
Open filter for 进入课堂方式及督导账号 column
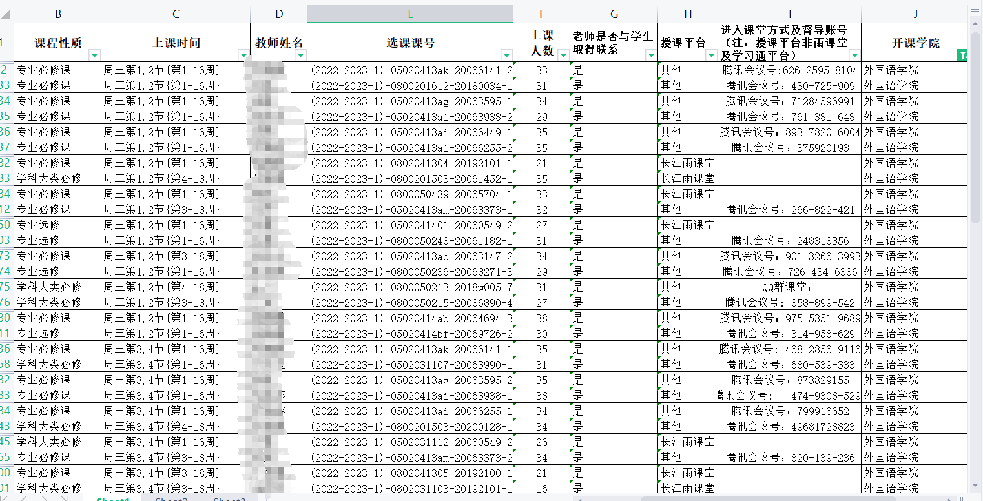[855, 56]
